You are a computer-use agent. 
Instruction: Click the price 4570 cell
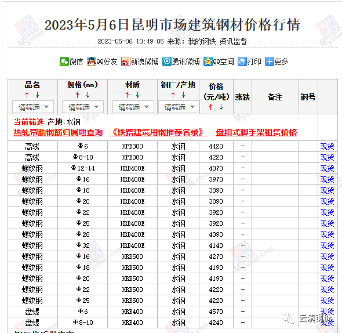tap(216, 312)
